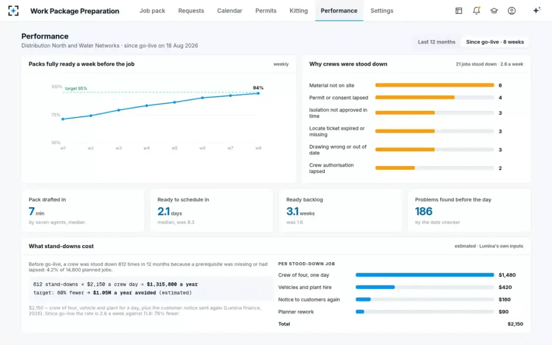The image size is (552, 345).
Task: Click the Problems found before the day card
Action: coord(469,211)
